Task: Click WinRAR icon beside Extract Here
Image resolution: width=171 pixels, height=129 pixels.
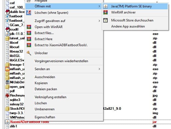Action: 29,39
